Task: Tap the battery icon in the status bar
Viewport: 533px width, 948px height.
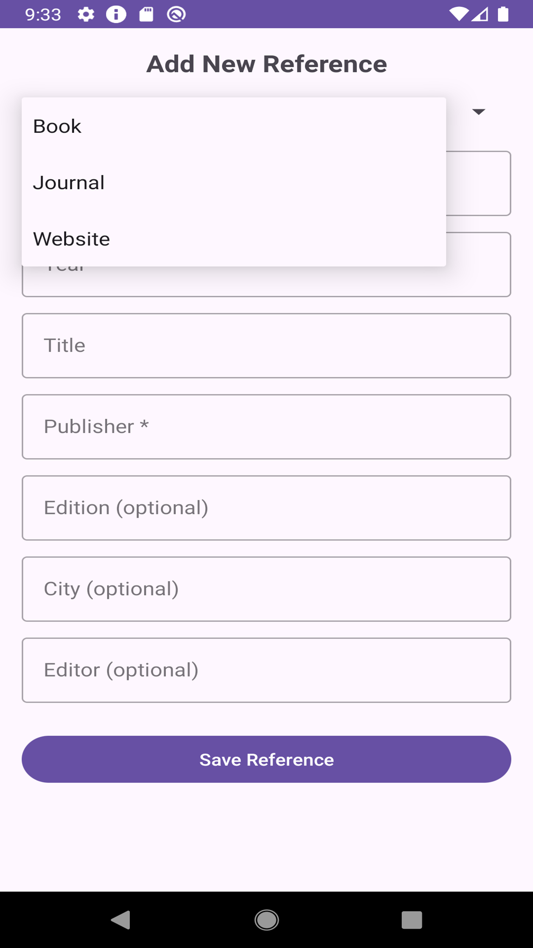Action: pos(503,14)
